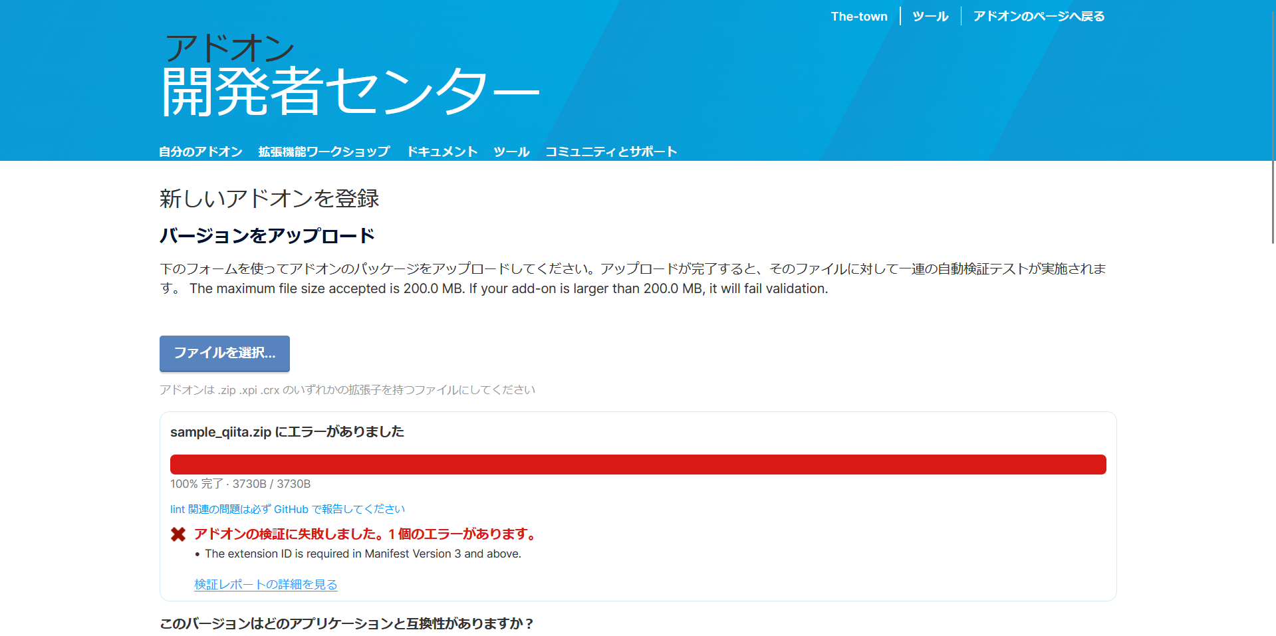Click the sample_qiita.zip error heading

click(287, 431)
